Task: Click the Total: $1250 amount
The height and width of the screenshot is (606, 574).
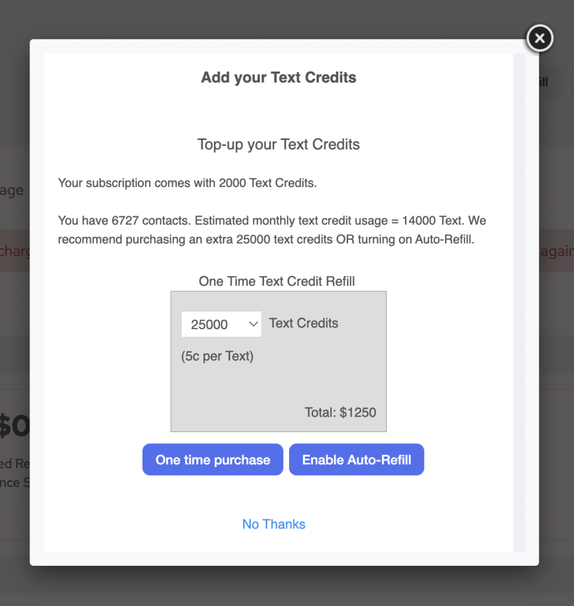Action: coord(340,412)
